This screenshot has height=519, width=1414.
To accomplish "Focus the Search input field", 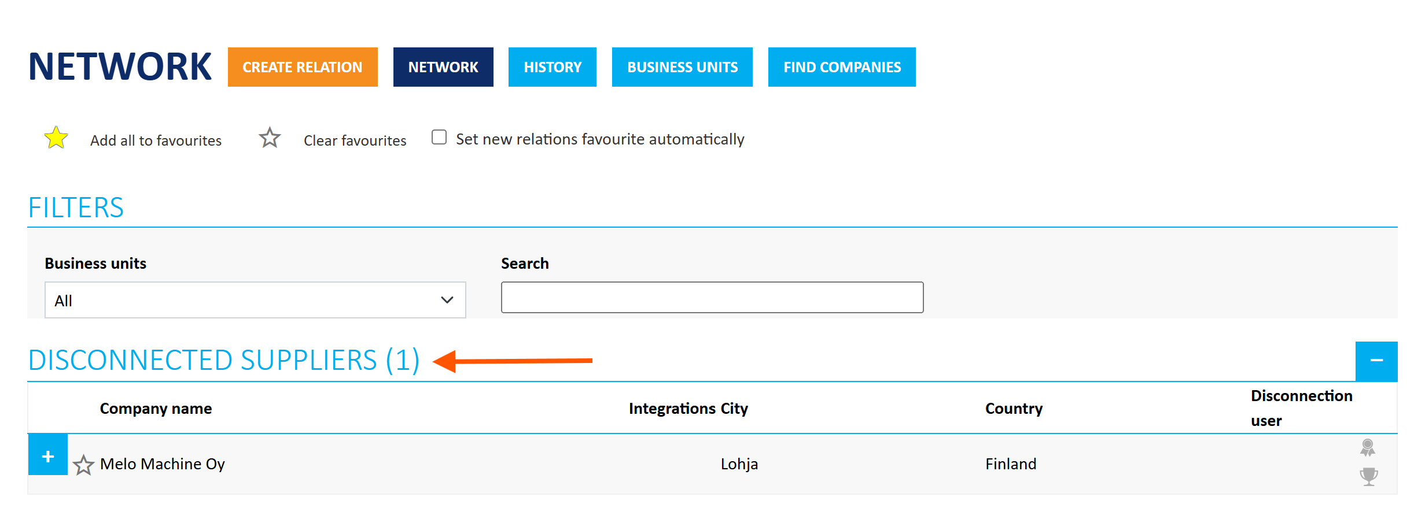I will 712,298.
